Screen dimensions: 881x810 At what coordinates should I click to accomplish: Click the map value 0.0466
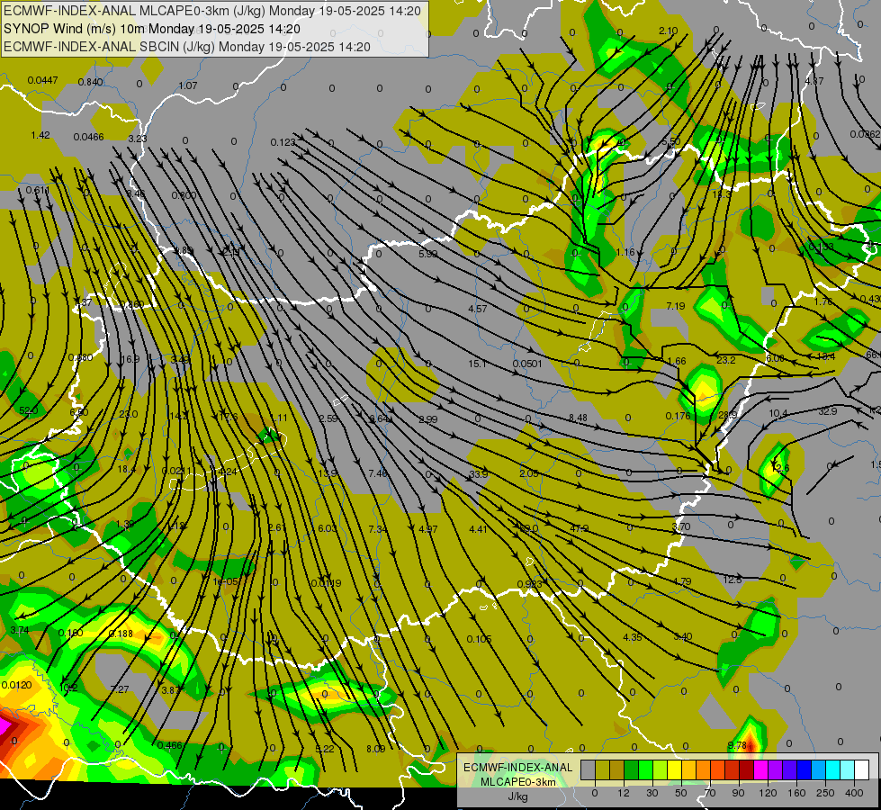click(x=88, y=137)
